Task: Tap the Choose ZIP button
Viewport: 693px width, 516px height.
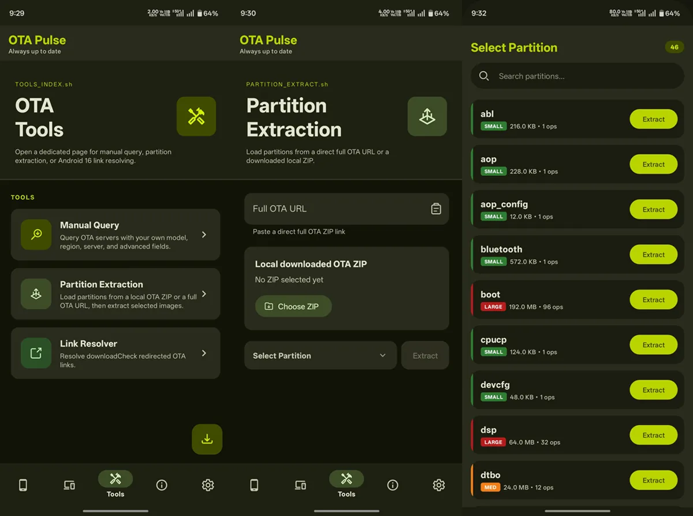Action: point(293,306)
